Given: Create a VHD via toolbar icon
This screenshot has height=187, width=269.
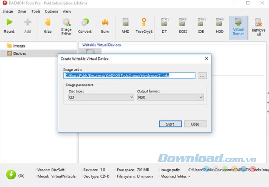Looking at the screenshot, I should point(125,26).
